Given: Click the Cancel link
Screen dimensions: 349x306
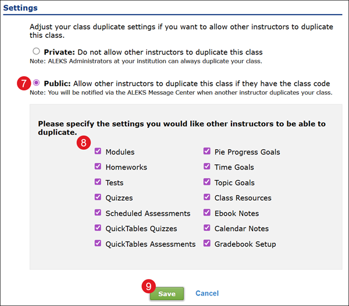Looking at the screenshot, I should pos(207,294).
